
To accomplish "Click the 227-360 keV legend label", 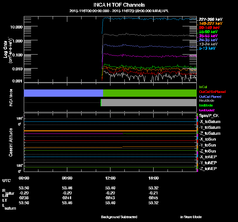I will click(210, 19).
